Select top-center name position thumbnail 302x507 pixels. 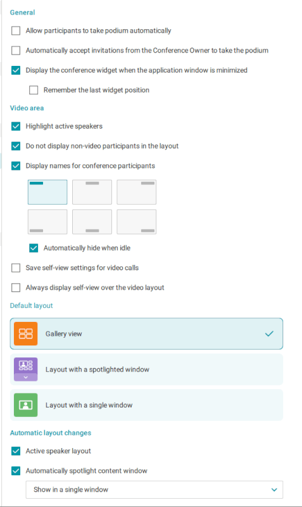[x=92, y=192]
